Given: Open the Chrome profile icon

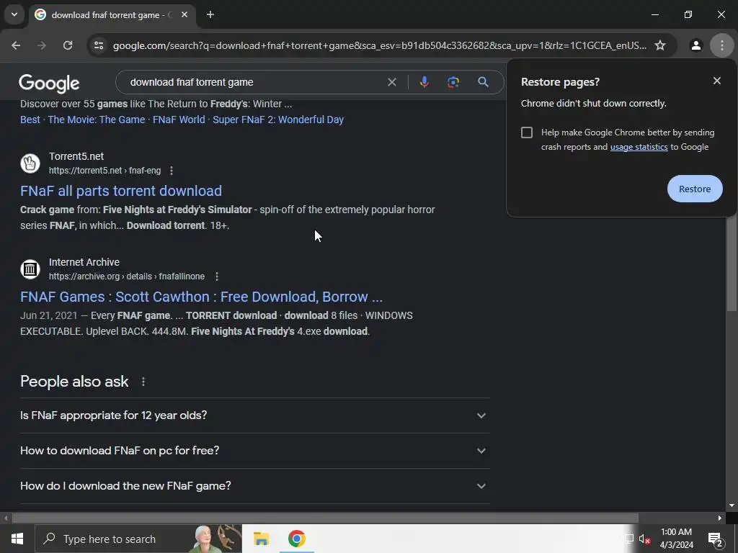Looking at the screenshot, I should point(695,45).
